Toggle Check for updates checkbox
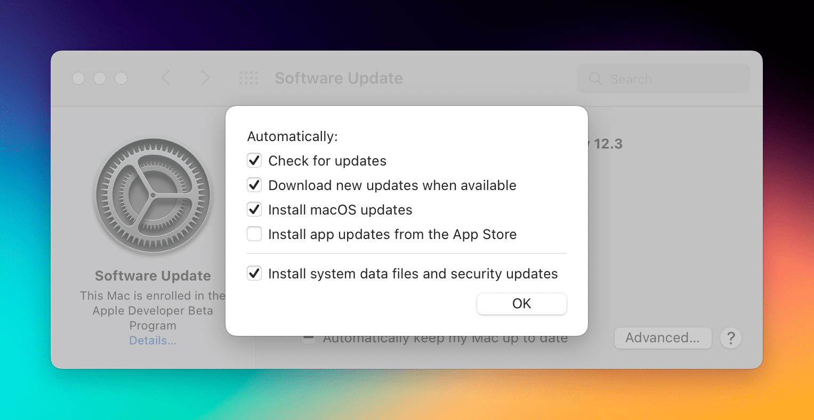 click(x=254, y=160)
